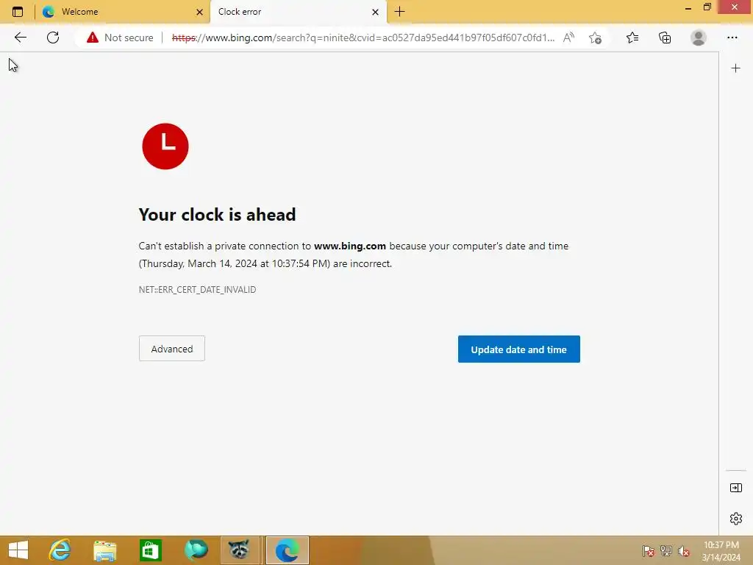Open the Favorites list
The height and width of the screenshot is (565, 753).
pyautogui.click(x=632, y=38)
